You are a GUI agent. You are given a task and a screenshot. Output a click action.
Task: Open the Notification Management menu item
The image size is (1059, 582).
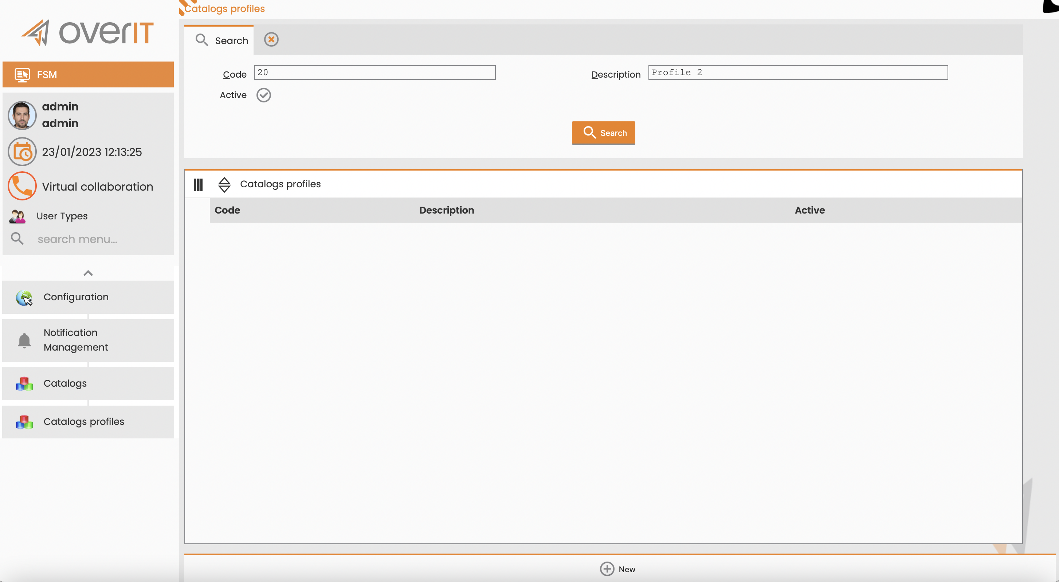[88, 340]
